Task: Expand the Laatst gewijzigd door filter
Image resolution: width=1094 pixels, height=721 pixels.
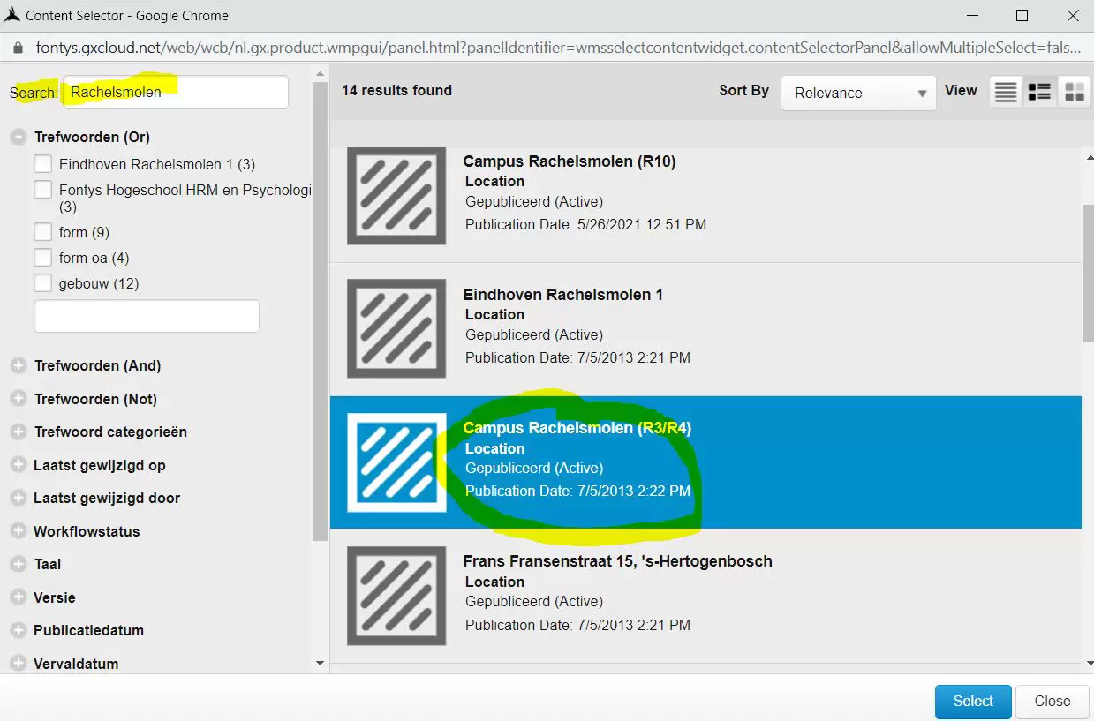Action: coord(18,498)
